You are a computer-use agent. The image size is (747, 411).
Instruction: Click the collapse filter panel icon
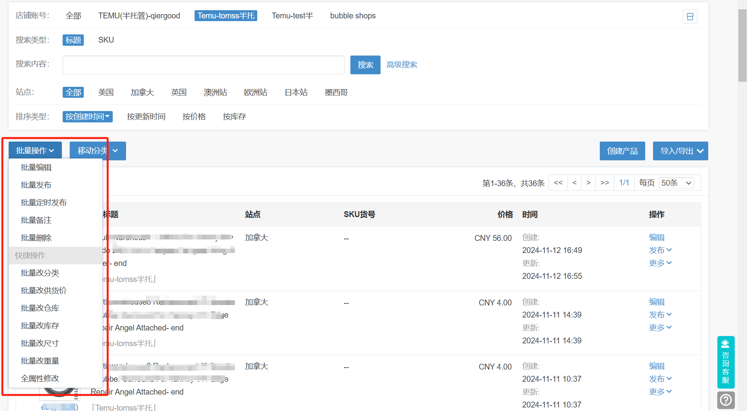690,16
